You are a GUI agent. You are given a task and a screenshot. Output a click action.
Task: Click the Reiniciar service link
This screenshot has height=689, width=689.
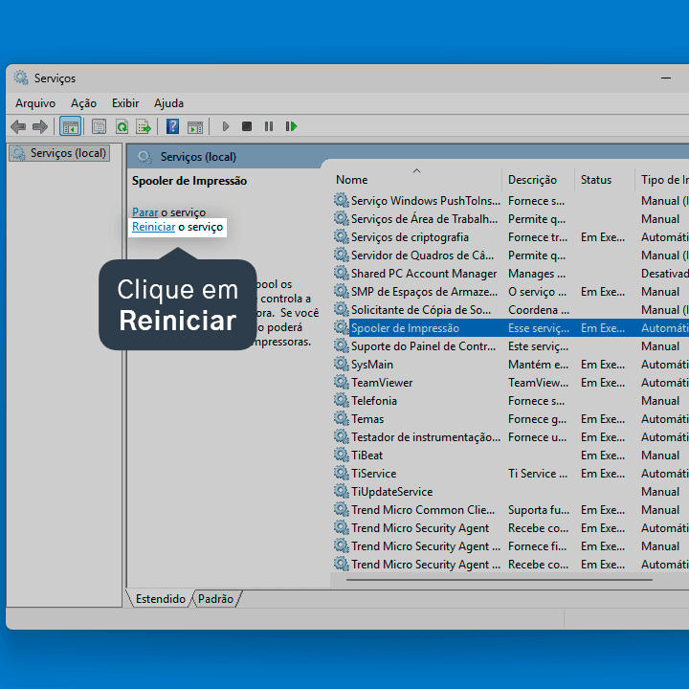154,227
